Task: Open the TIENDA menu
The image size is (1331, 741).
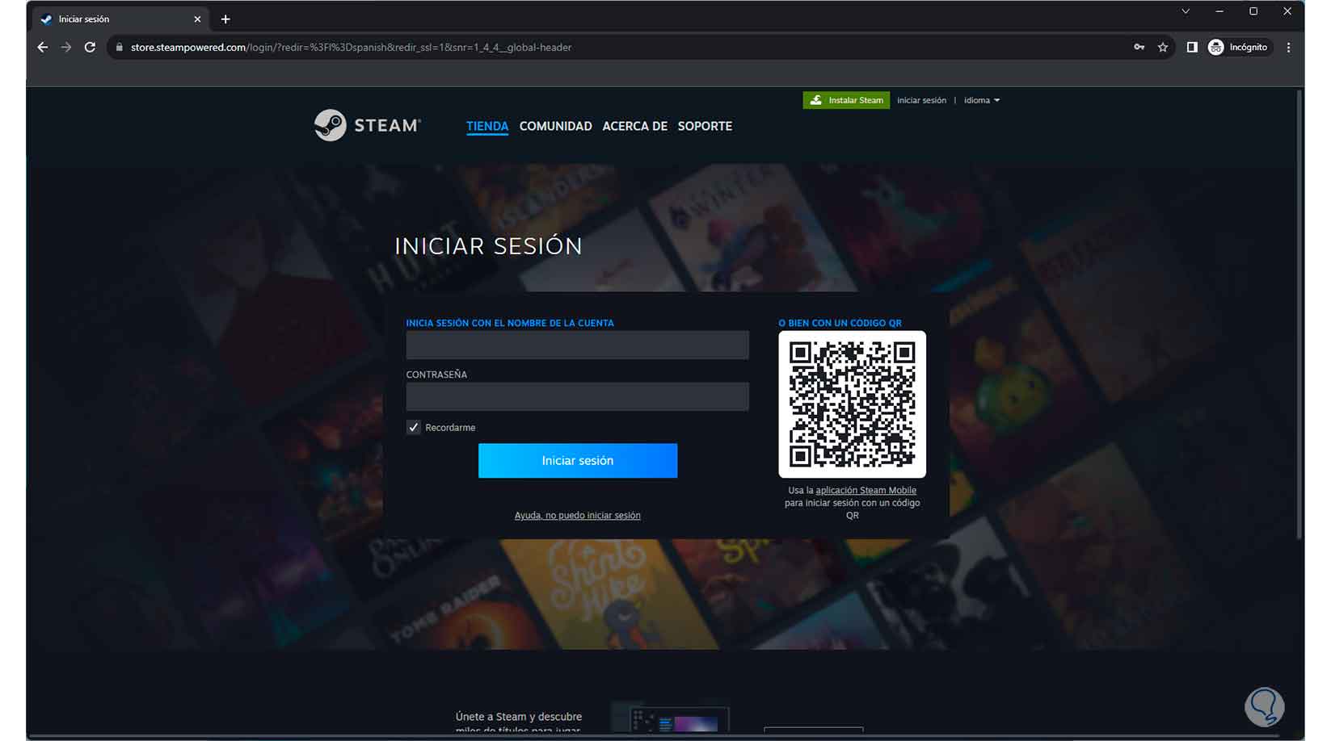Action: [x=487, y=126]
